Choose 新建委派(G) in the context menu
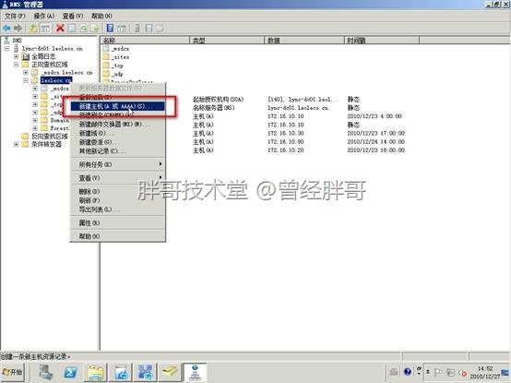 point(118,142)
